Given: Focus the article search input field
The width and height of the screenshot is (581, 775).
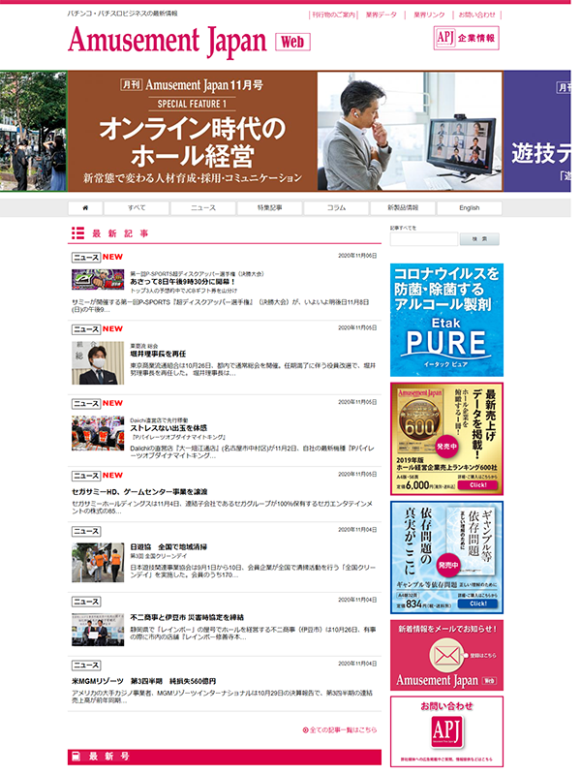Looking at the screenshot, I should click(424, 239).
